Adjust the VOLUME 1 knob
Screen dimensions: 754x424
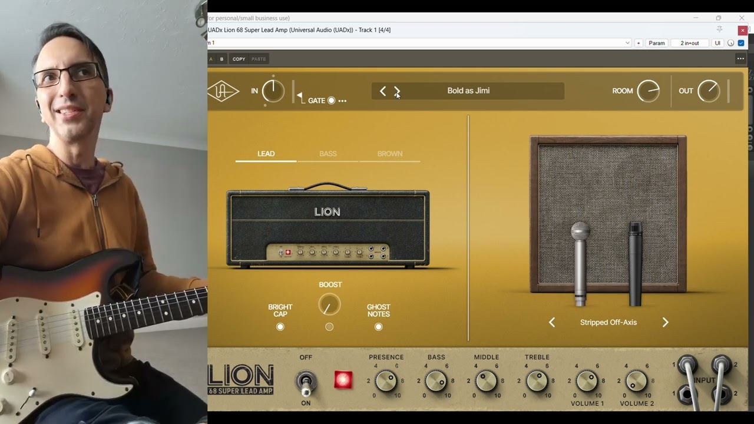[587, 381]
